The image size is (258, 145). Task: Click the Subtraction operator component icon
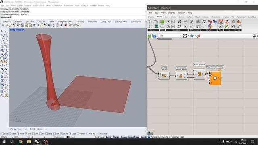click(x=173, y=26)
